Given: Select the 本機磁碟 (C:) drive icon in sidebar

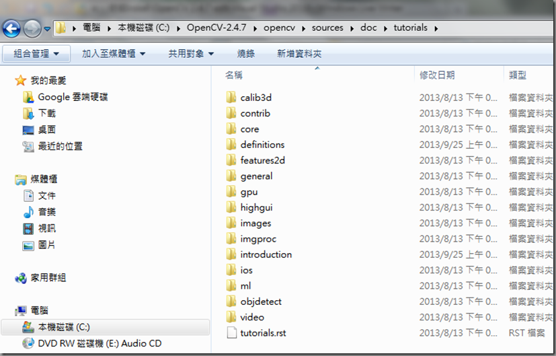Looking at the screenshot, I should (x=28, y=327).
